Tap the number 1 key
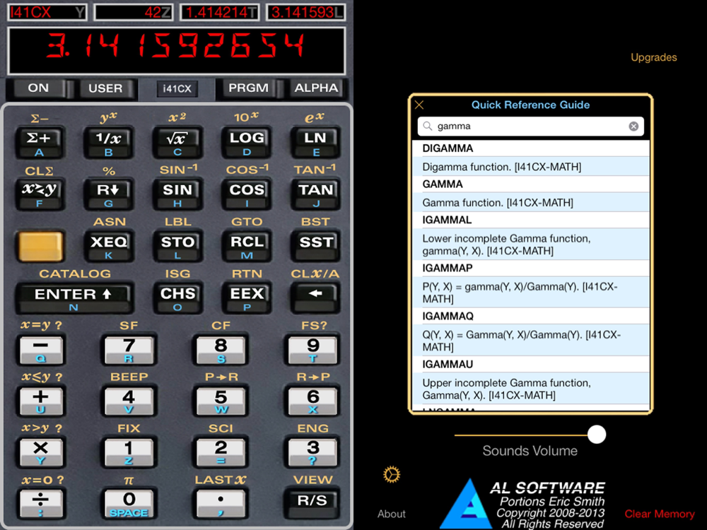The height and width of the screenshot is (530, 707). 129,452
